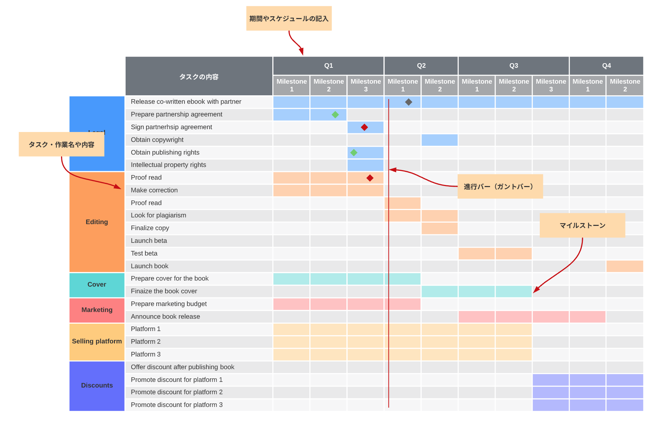The height and width of the screenshot is (432, 671).
Task: Select the red Marketing category block
Action: (97, 310)
